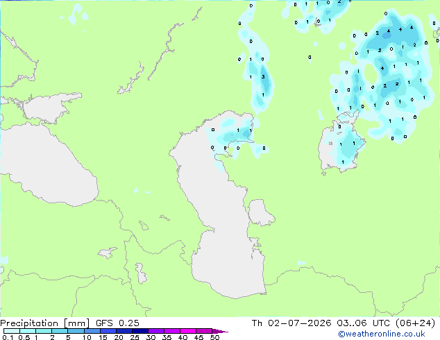Click the Kara-Bogaz-Gol bay east of the Caspian Sea
The image size is (440, 340).
click(x=260, y=212)
